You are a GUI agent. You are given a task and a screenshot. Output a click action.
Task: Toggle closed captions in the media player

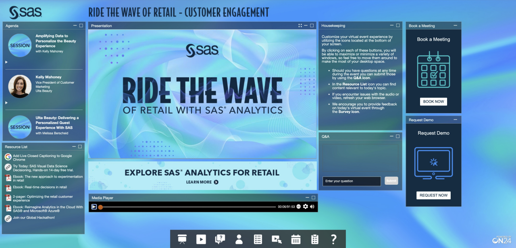(299, 207)
